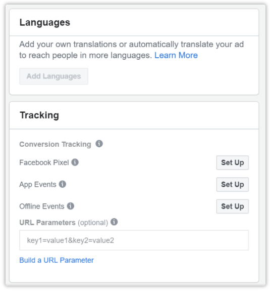
Task: Click the Tracking section heading
Action: (39, 115)
